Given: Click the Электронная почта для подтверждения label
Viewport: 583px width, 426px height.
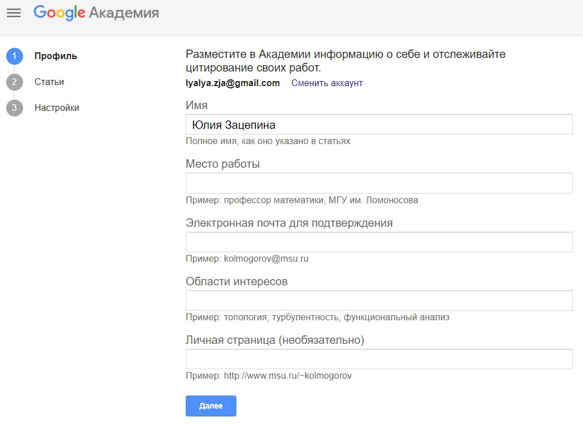Looking at the screenshot, I should (x=289, y=223).
